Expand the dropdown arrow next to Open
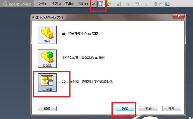 (x=114, y=4)
